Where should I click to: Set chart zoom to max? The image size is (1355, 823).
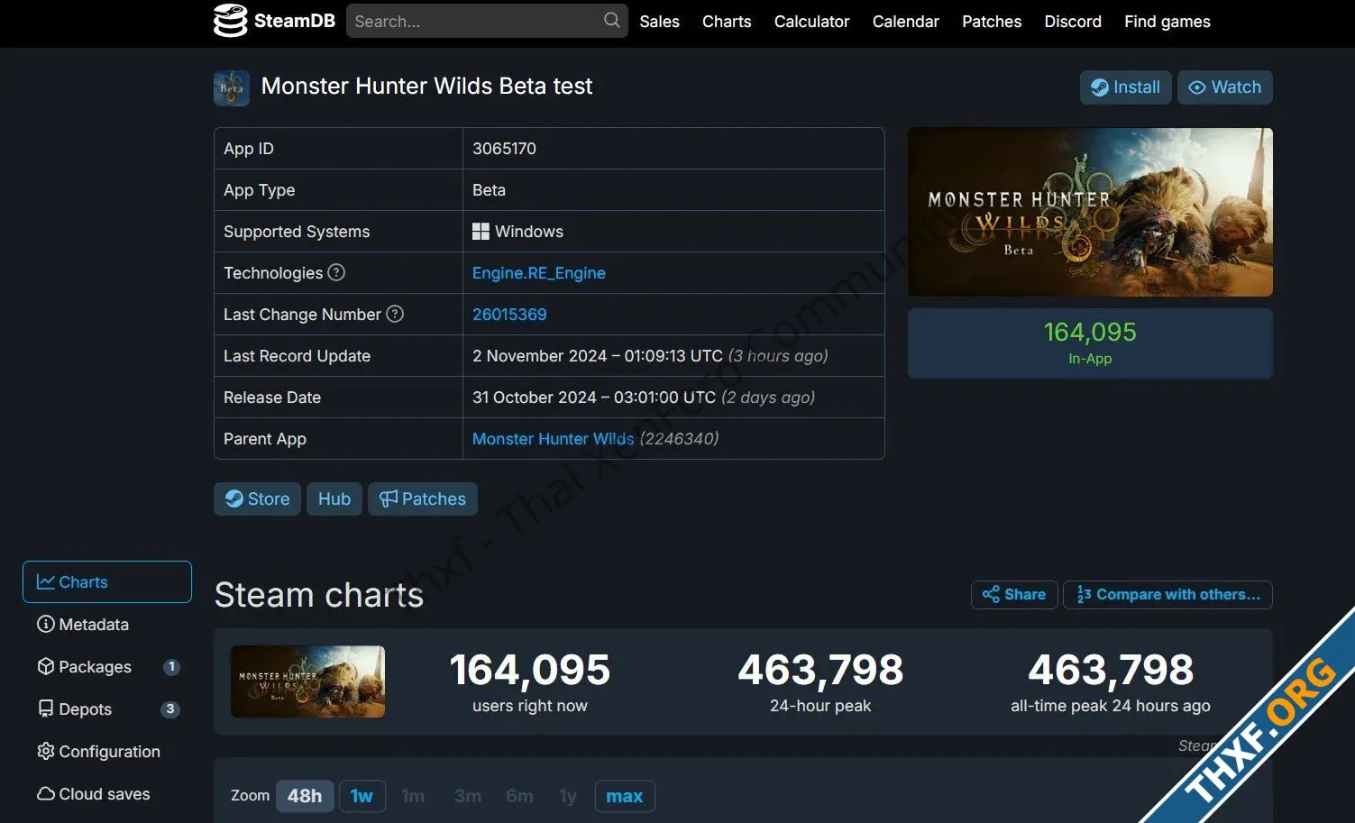[625, 796]
